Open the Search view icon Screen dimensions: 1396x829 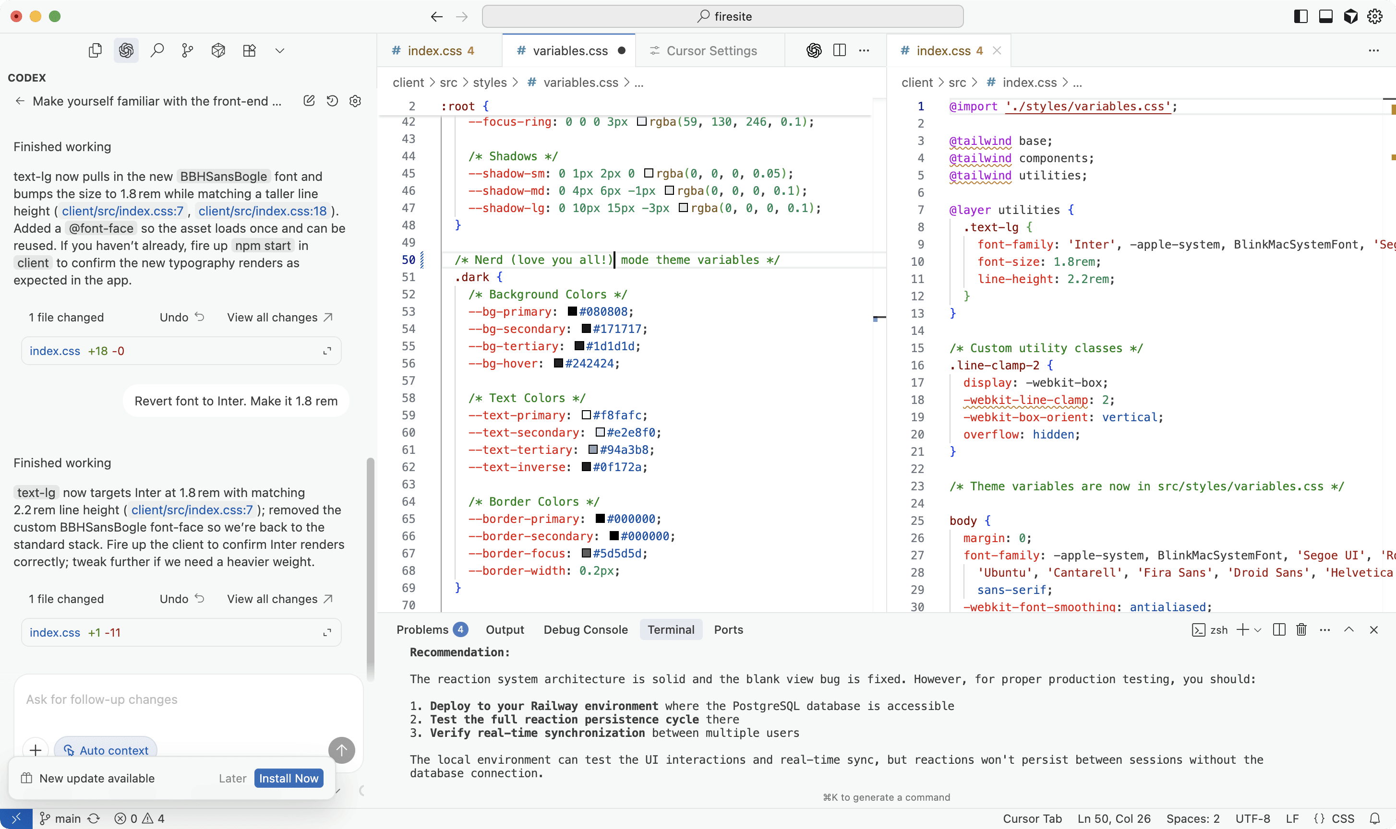(x=157, y=50)
